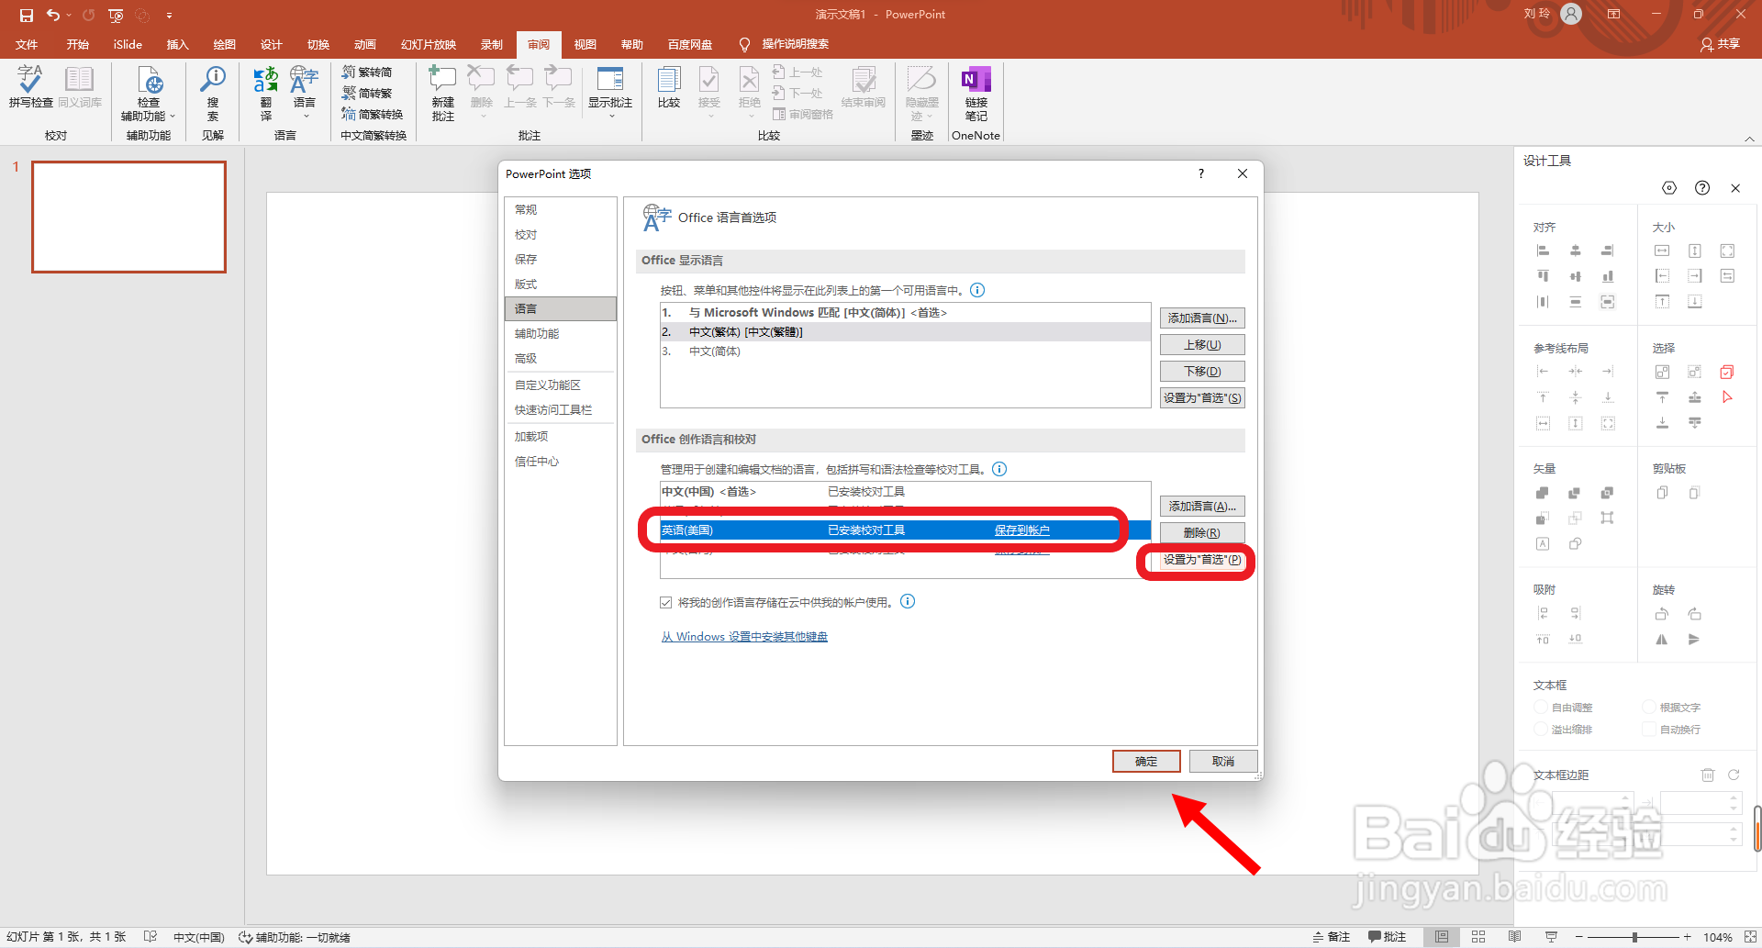Select the 高级 category in options dialog

(560, 359)
